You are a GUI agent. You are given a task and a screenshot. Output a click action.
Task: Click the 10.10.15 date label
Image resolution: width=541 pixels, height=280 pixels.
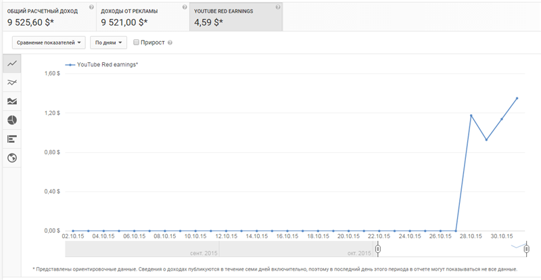click(195, 237)
